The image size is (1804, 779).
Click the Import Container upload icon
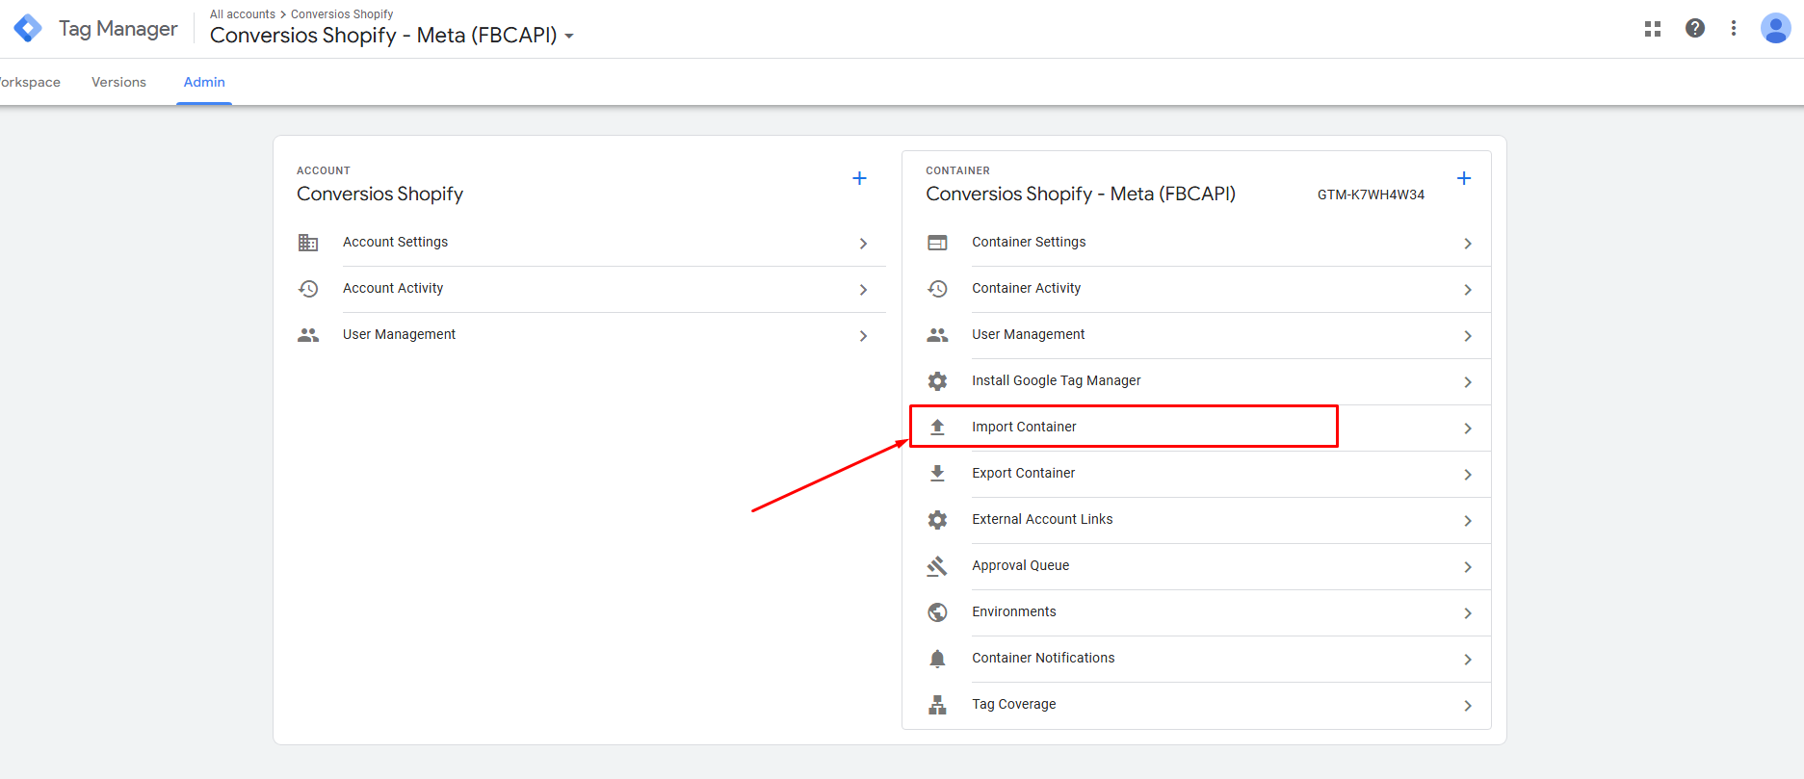coord(937,427)
